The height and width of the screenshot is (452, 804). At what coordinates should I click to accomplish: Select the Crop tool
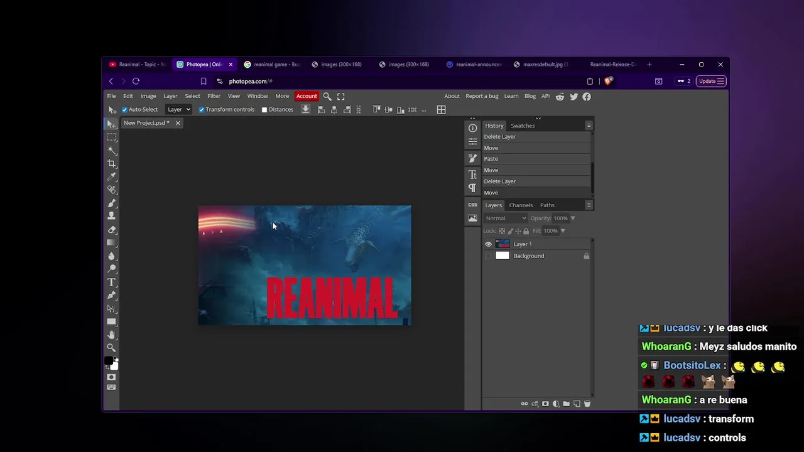(111, 163)
